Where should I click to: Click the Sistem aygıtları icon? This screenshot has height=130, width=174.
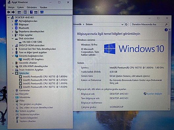pos(17,111)
